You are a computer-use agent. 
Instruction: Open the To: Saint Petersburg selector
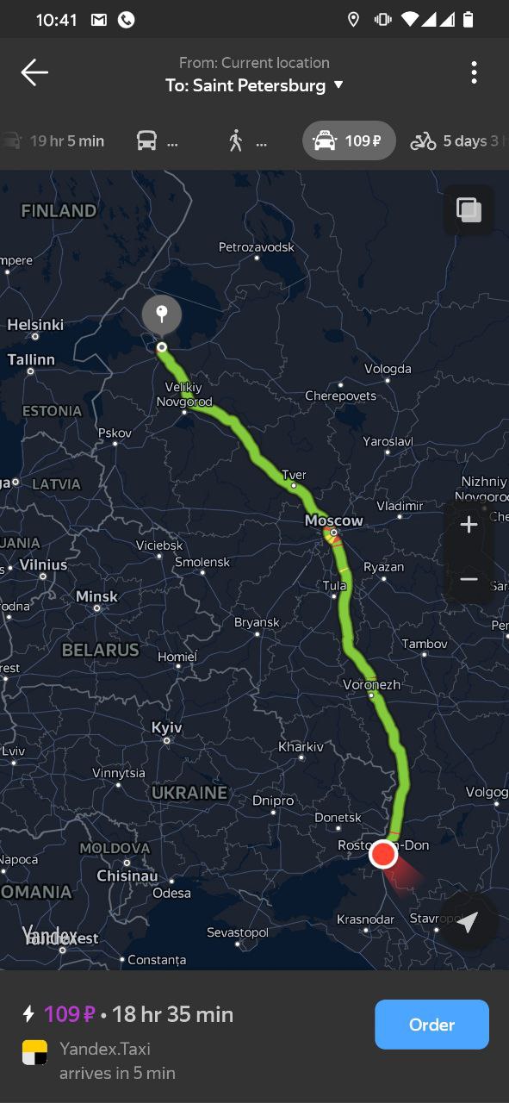[x=254, y=85]
